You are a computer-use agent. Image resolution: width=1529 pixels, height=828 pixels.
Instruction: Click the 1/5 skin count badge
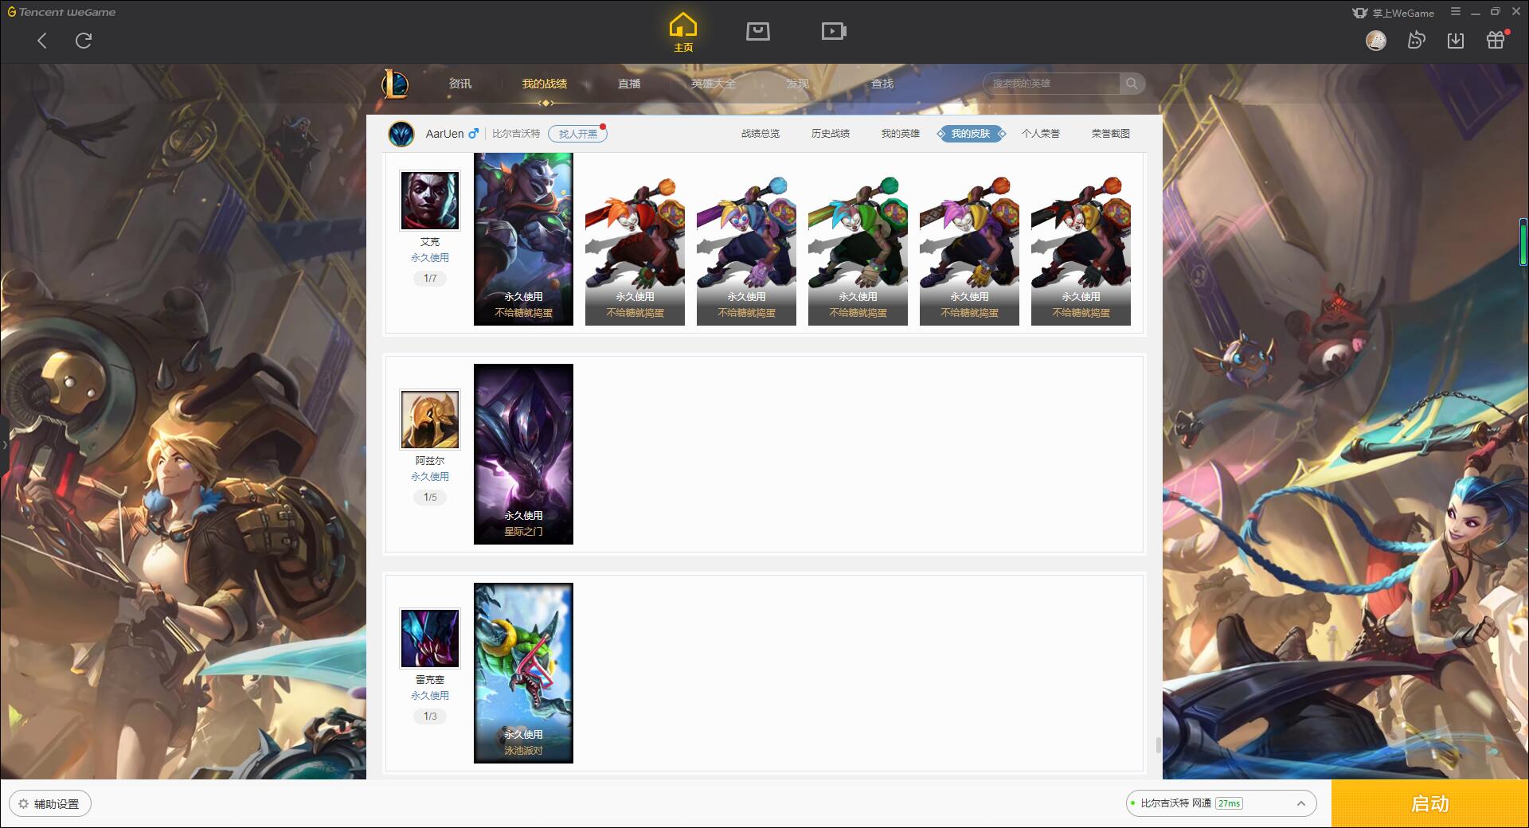click(430, 498)
